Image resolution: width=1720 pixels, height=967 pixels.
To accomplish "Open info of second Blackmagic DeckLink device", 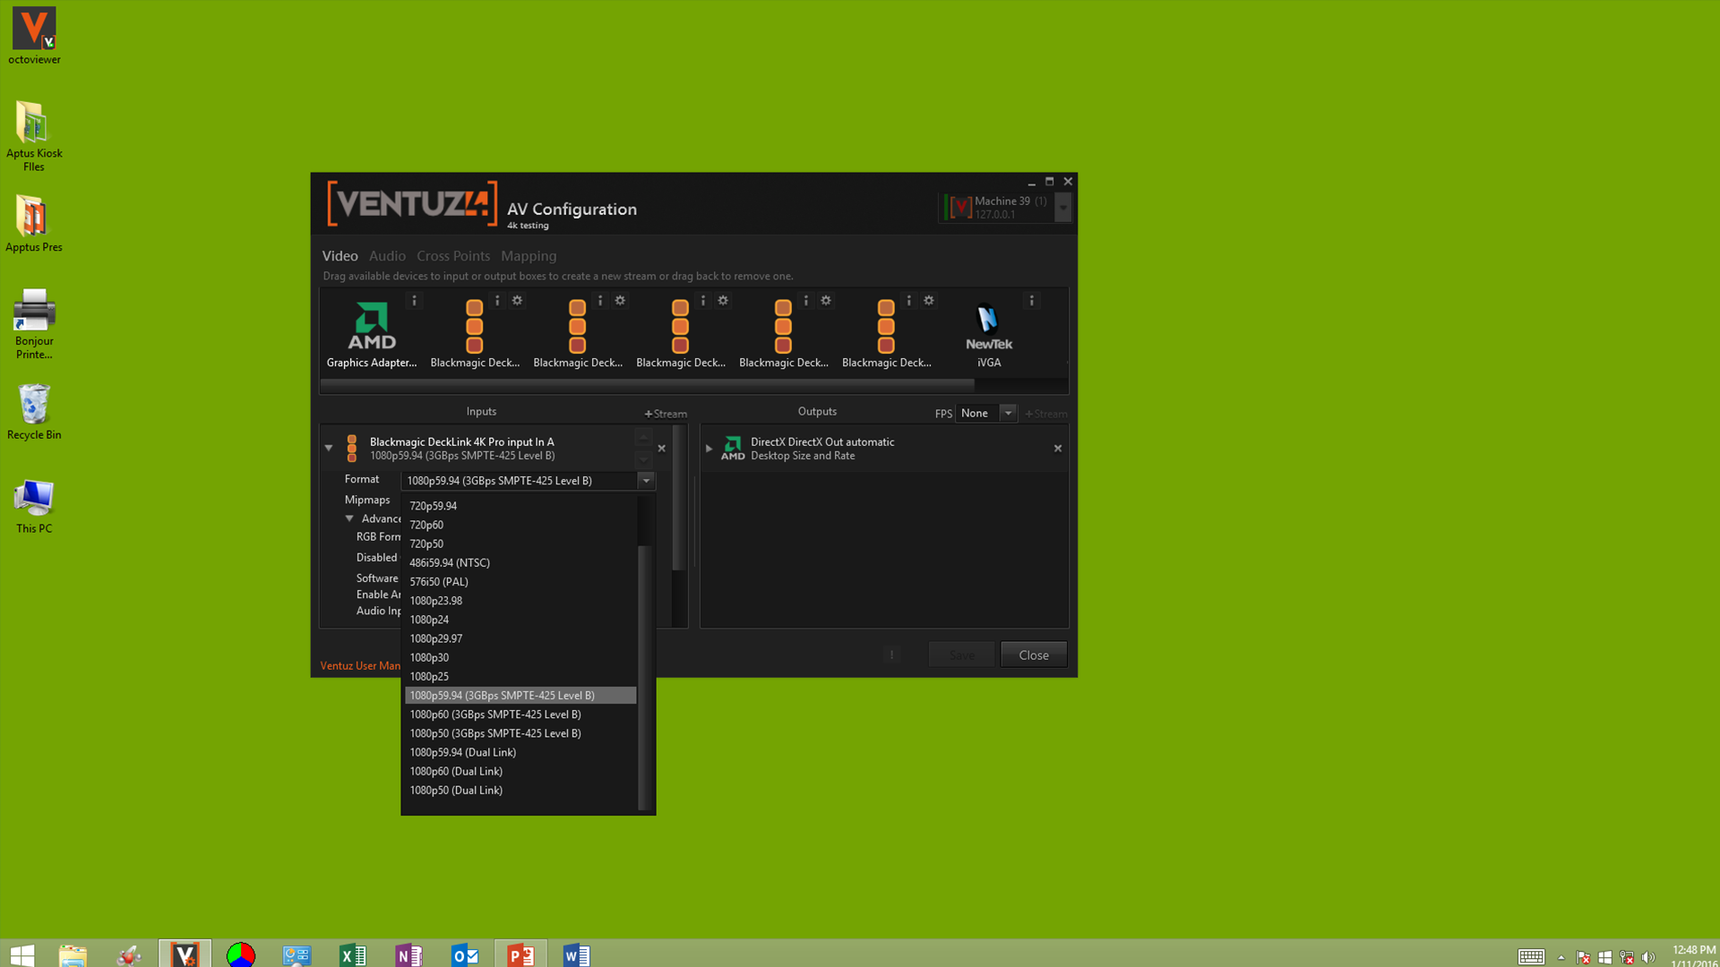I will coord(600,301).
